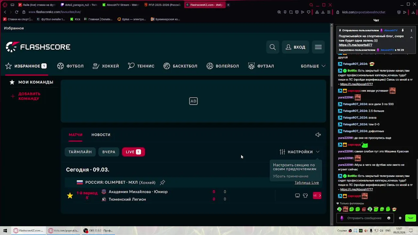The height and width of the screenshot is (235, 418).
Task: Go to the ХОККЕЙ section
Action: (x=106, y=66)
